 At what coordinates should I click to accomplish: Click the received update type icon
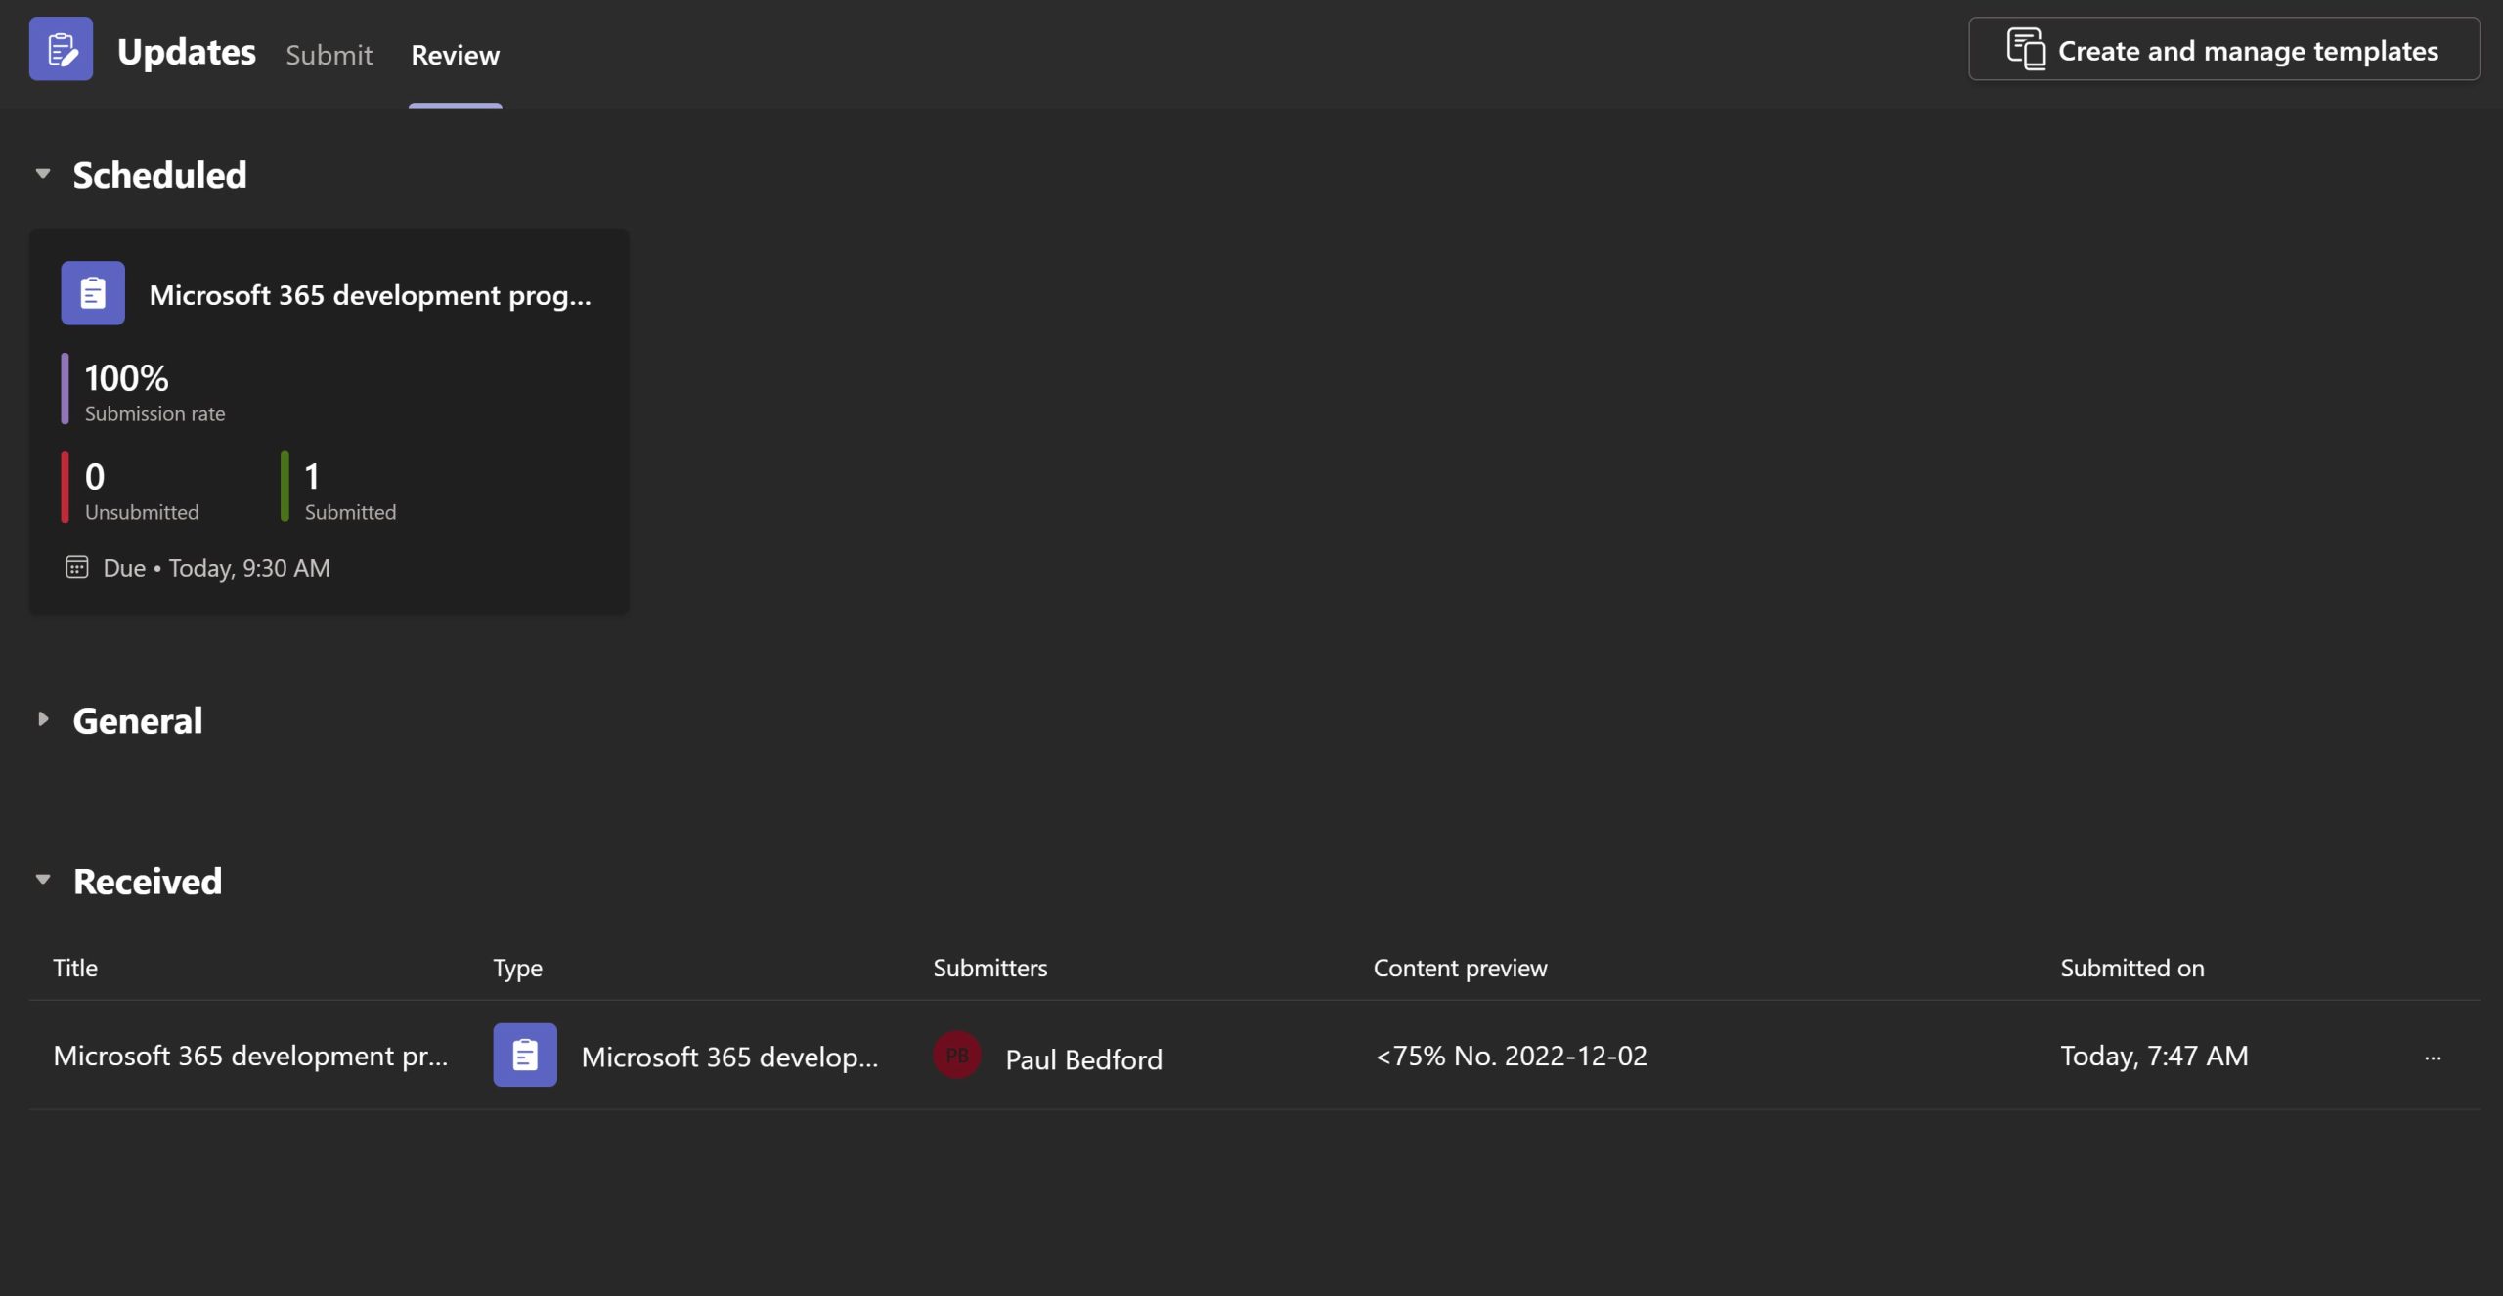tap(524, 1055)
